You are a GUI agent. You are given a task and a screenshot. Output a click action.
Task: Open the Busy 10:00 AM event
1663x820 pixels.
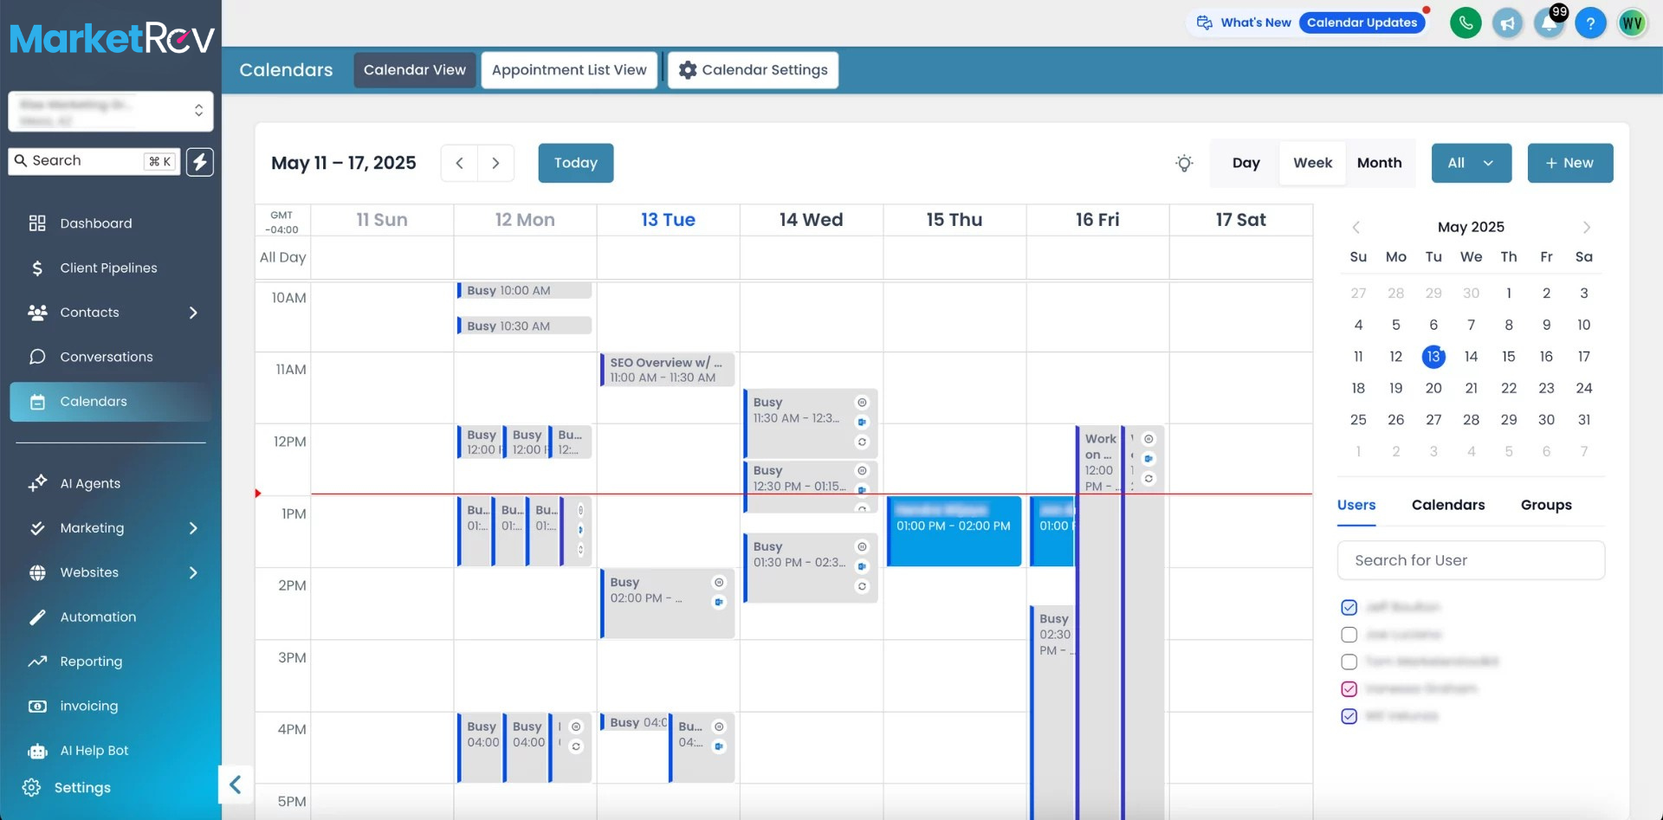pos(525,291)
